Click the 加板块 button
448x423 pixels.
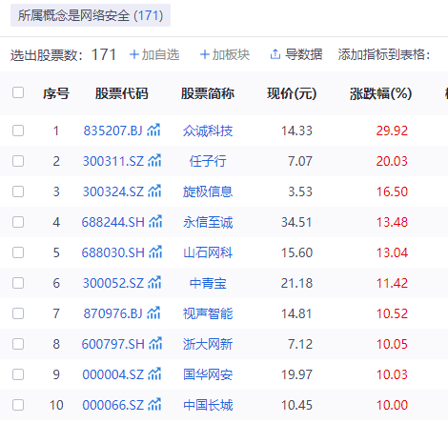pos(225,54)
